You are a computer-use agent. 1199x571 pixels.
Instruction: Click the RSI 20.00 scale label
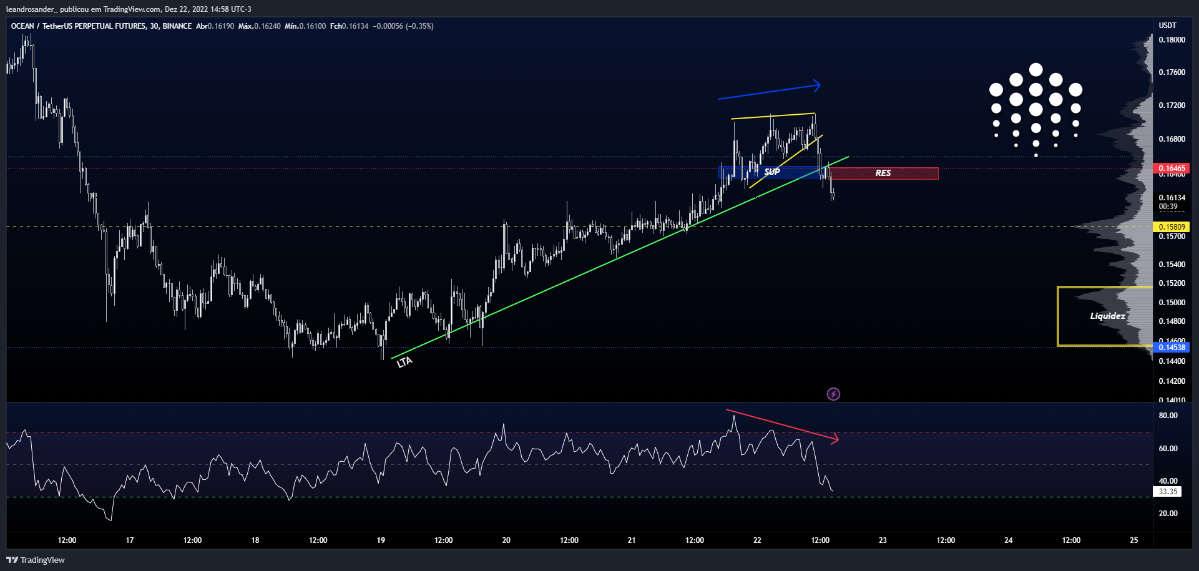1168,514
